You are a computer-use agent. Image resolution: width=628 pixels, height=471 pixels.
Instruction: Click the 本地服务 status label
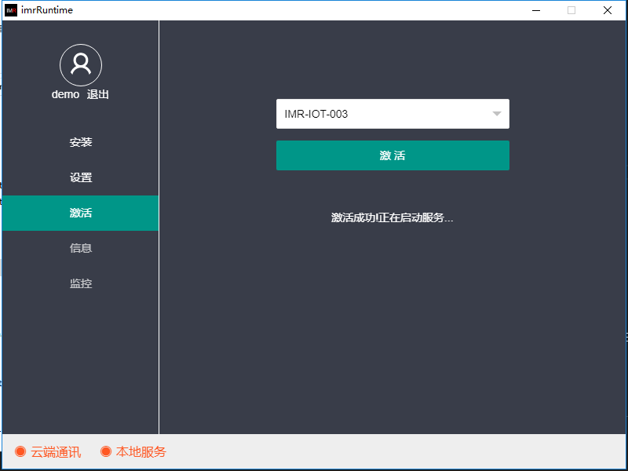(141, 452)
